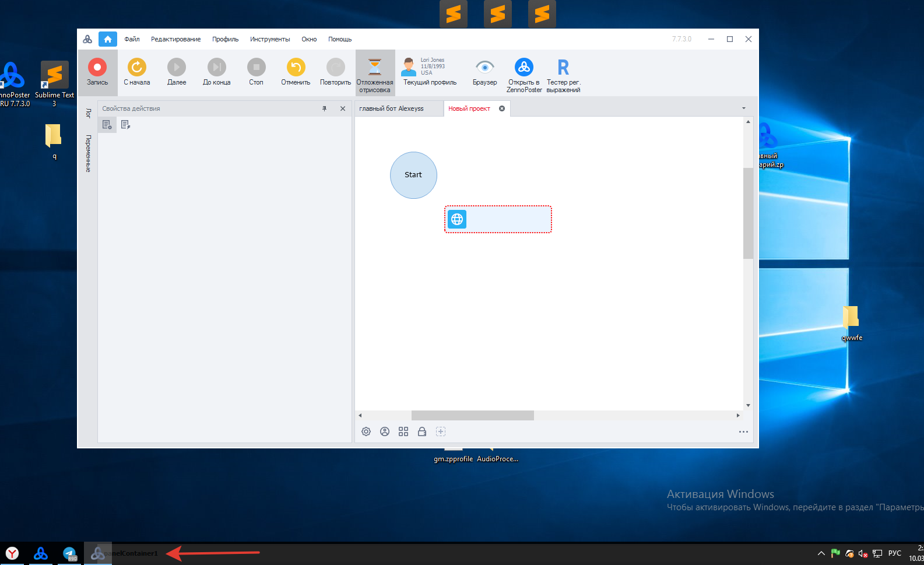
Task: Click the canvas vertical scrollbar up arrow
Action: pos(748,122)
